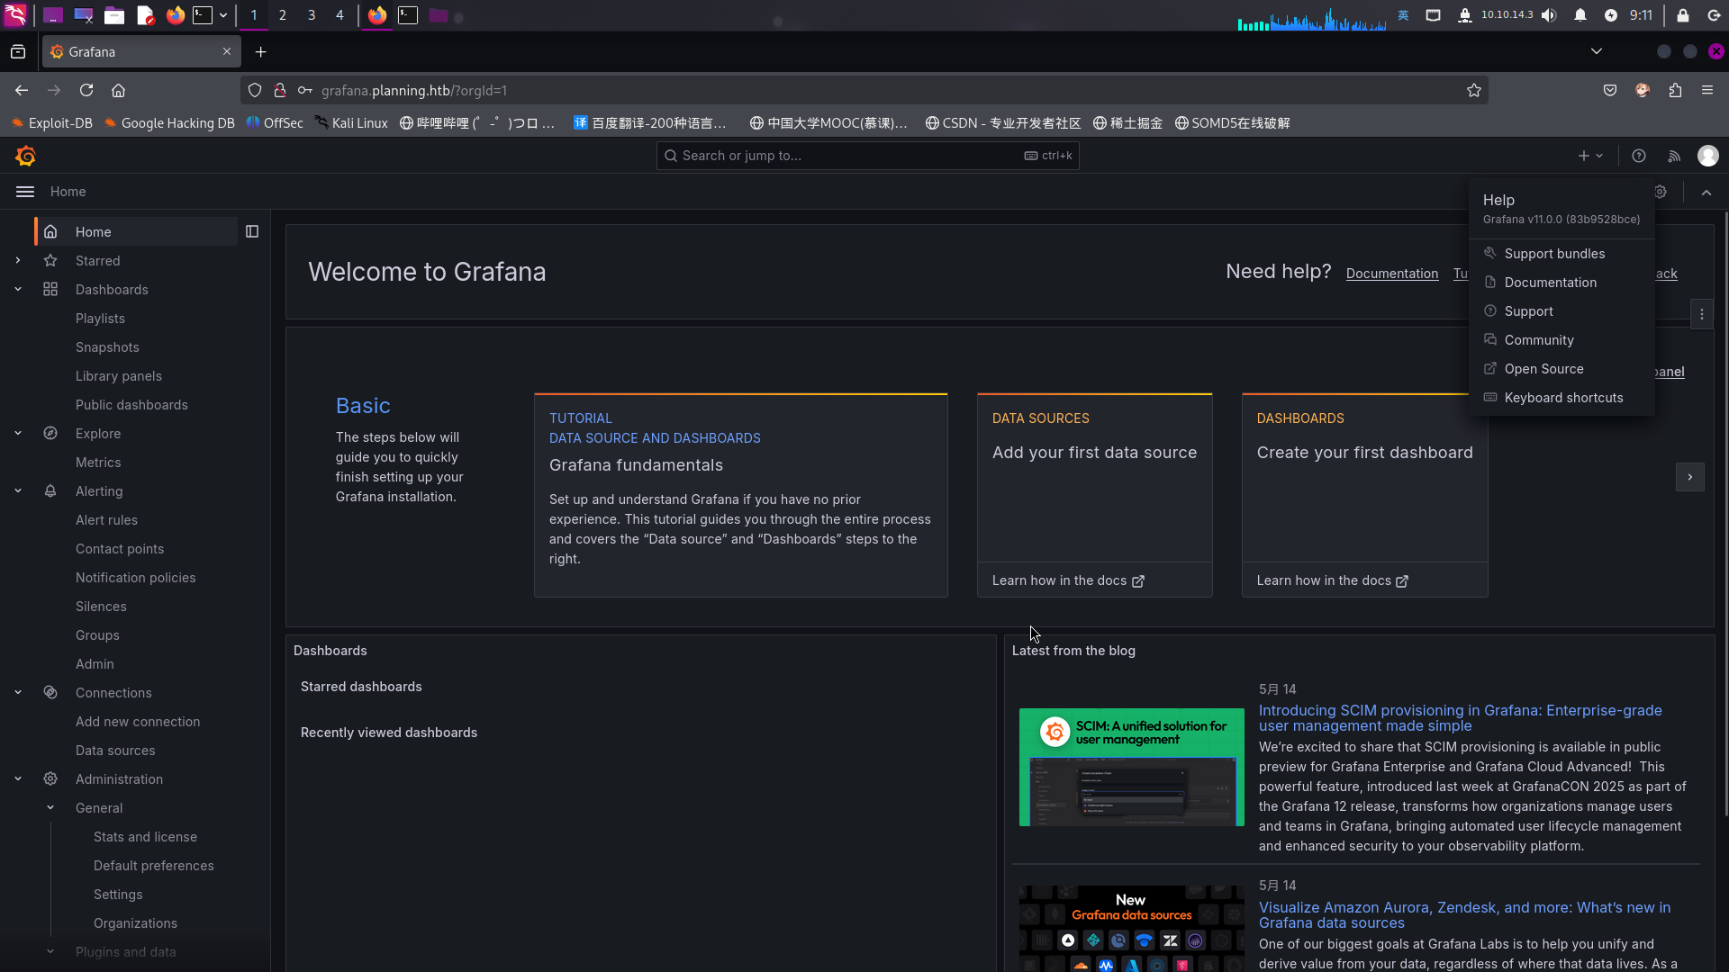Click Create your first dashboard card
Screen dimensions: 1729x972
(x=1364, y=477)
